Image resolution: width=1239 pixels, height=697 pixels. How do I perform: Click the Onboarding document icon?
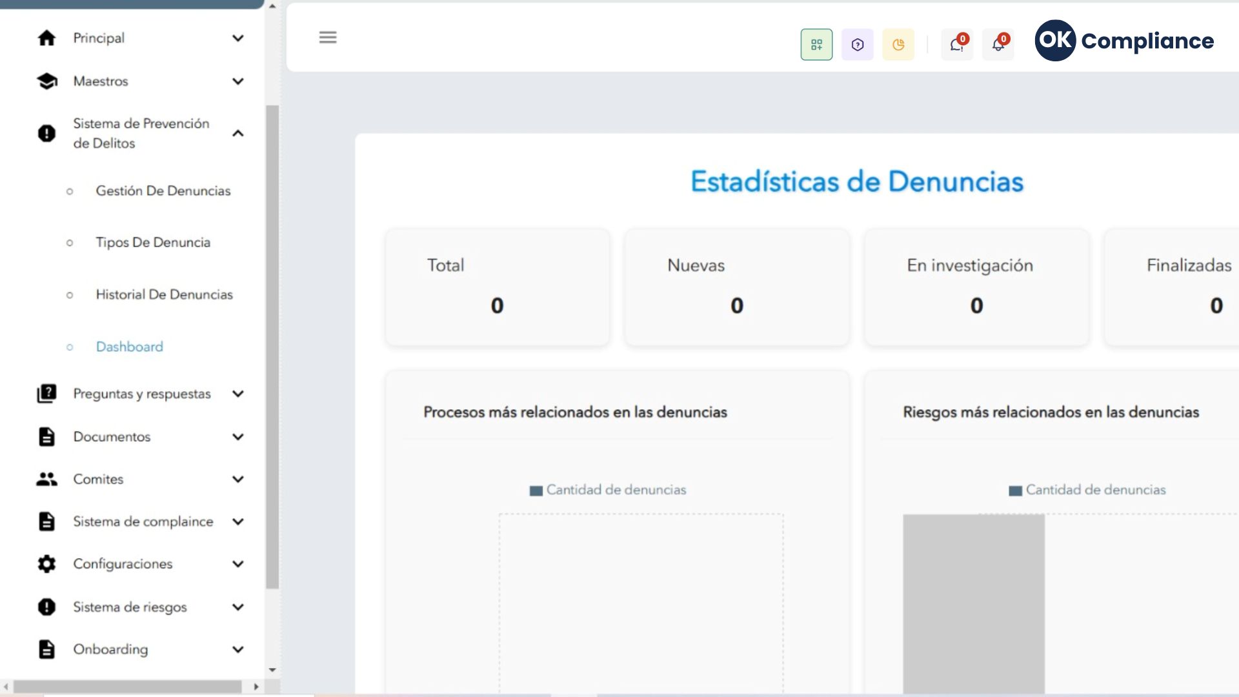click(46, 649)
